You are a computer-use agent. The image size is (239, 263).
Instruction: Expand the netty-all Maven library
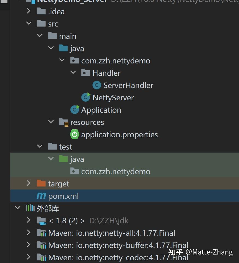click(29, 232)
